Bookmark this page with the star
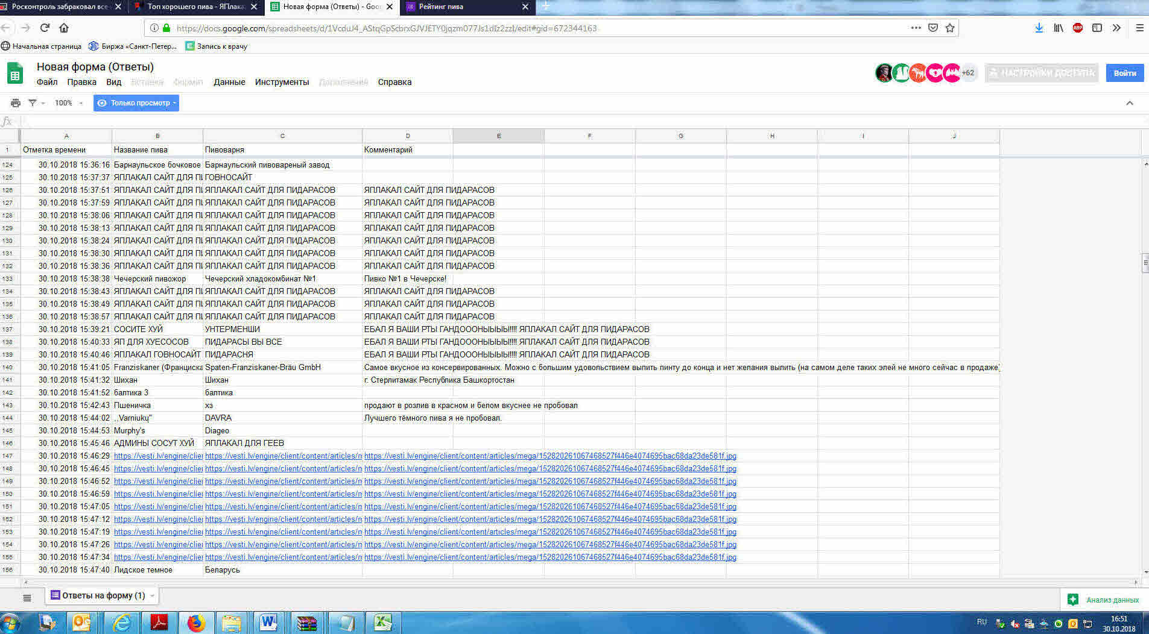1149x634 pixels. 950,28
